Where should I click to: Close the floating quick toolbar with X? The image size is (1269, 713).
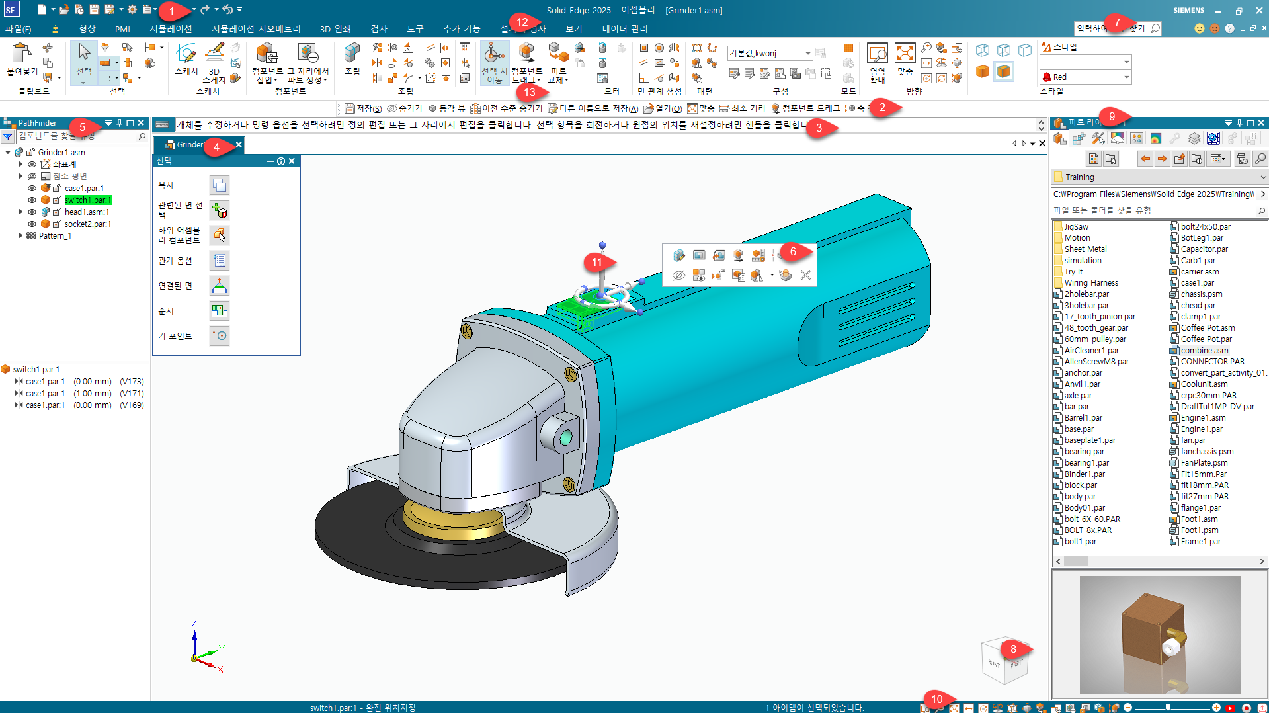click(805, 275)
